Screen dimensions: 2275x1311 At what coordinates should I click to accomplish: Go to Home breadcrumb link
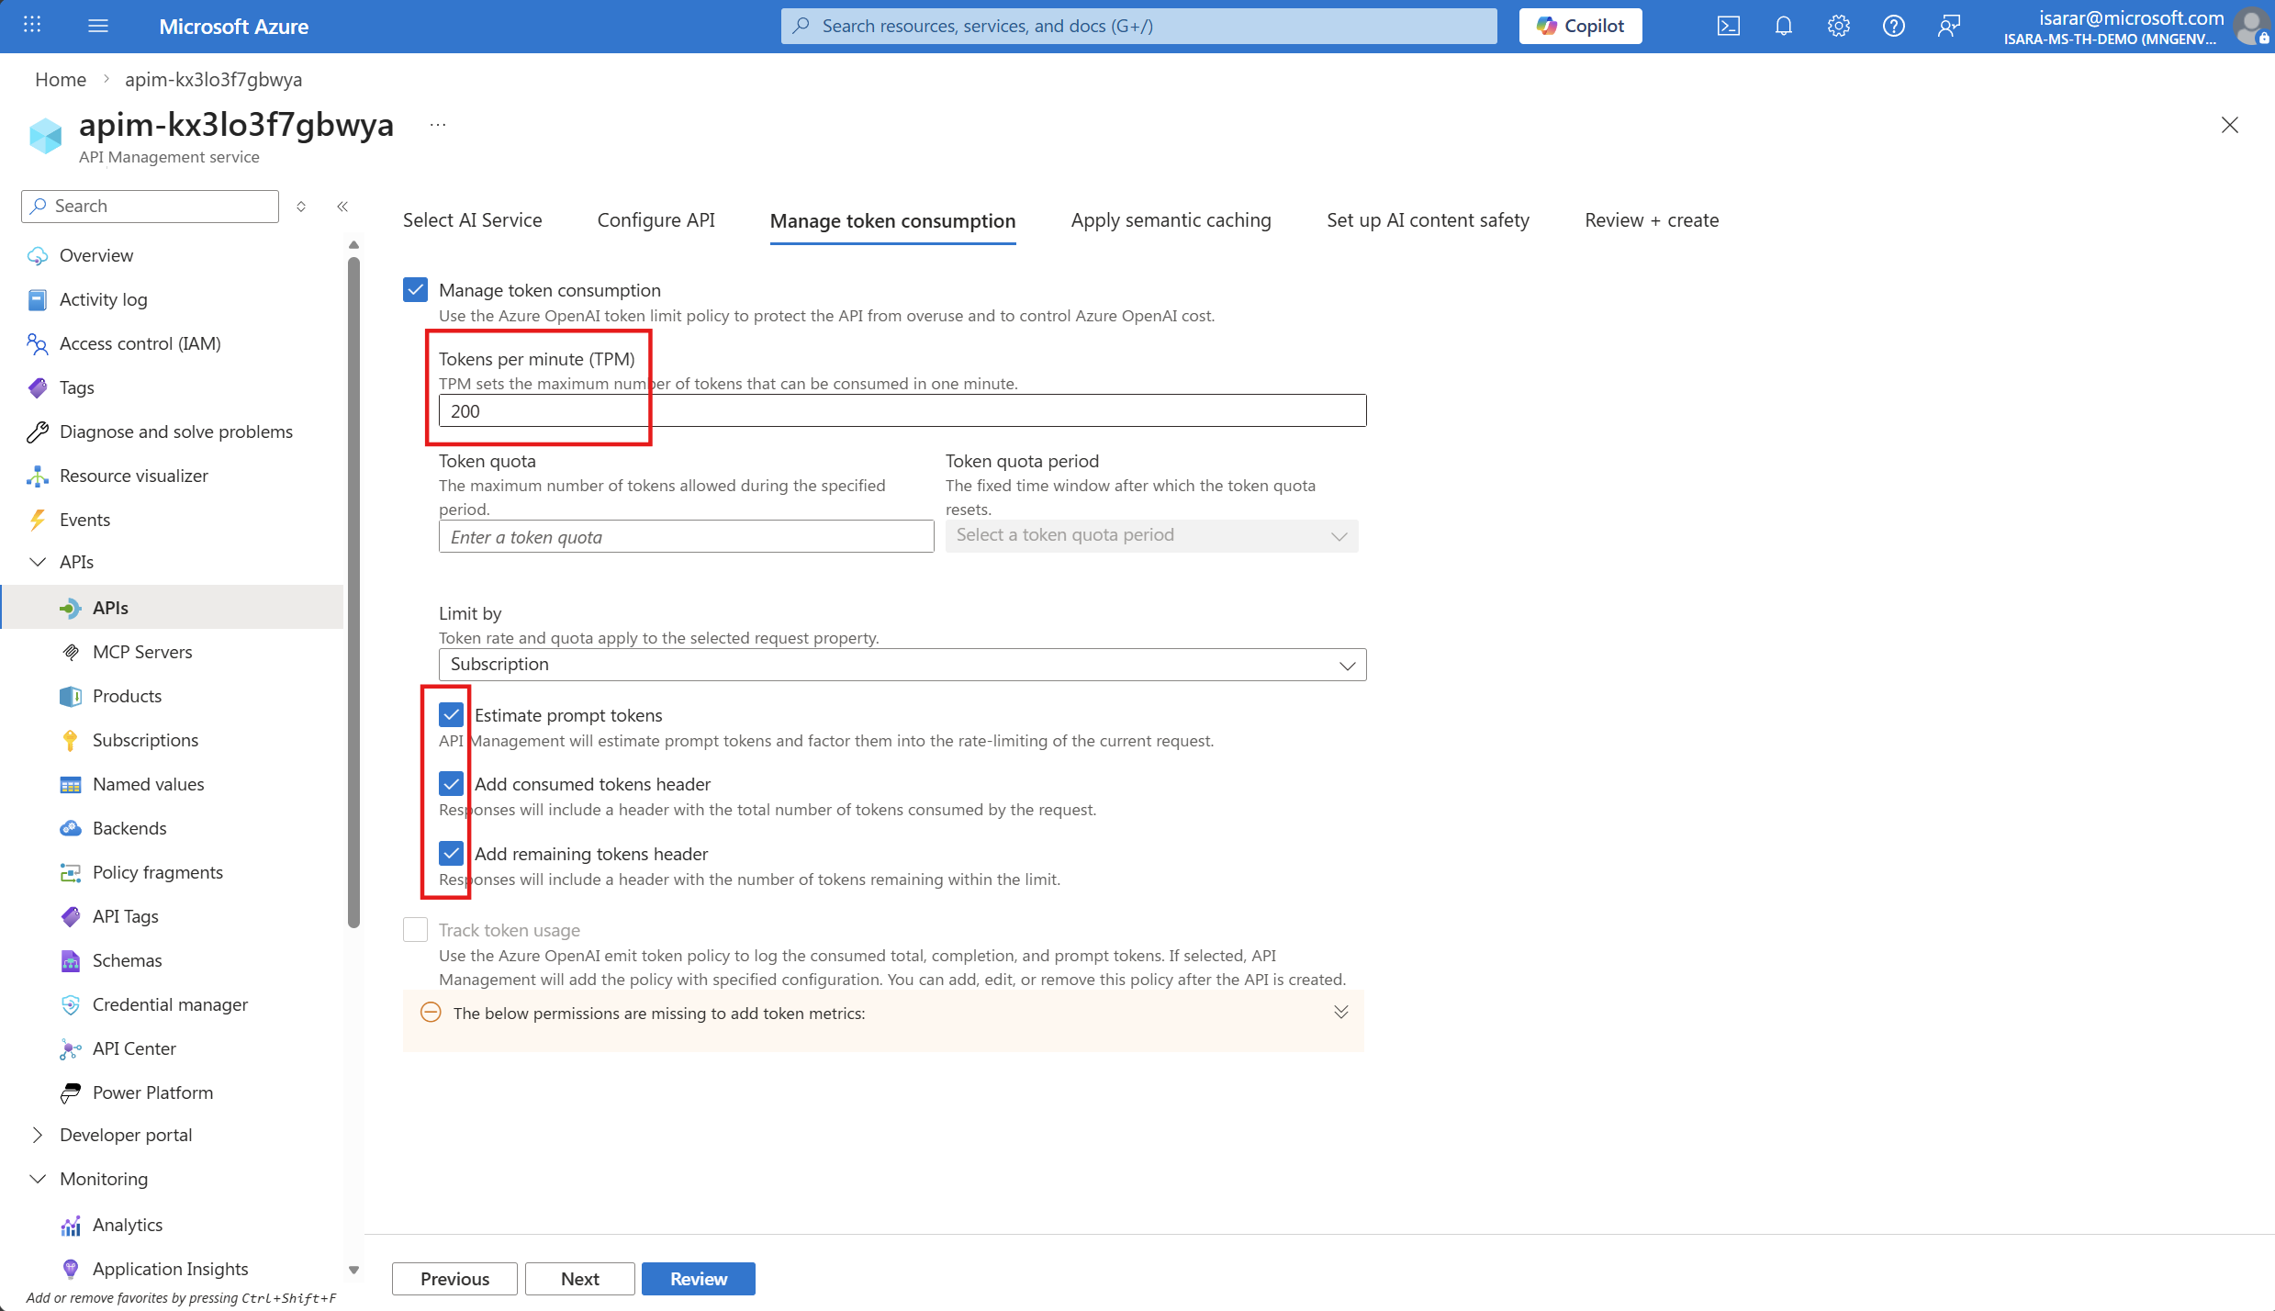[61, 80]
